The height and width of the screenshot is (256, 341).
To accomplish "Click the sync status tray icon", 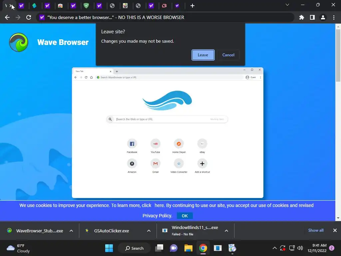I will click(x=283, y=248).
